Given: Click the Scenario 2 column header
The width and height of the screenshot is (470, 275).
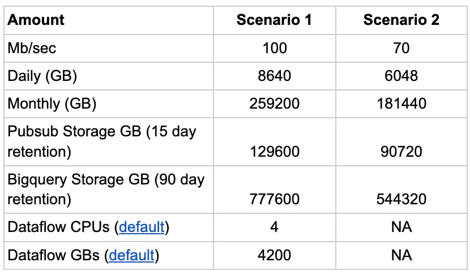Looking at the screenshot, I should coord(401,20).
